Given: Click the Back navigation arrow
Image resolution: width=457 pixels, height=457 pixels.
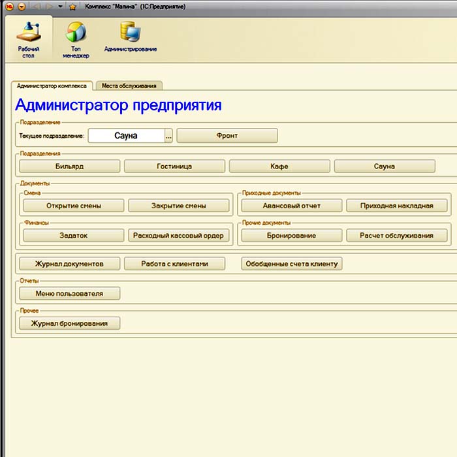Looking at the screenshot, I should point(37,7).
